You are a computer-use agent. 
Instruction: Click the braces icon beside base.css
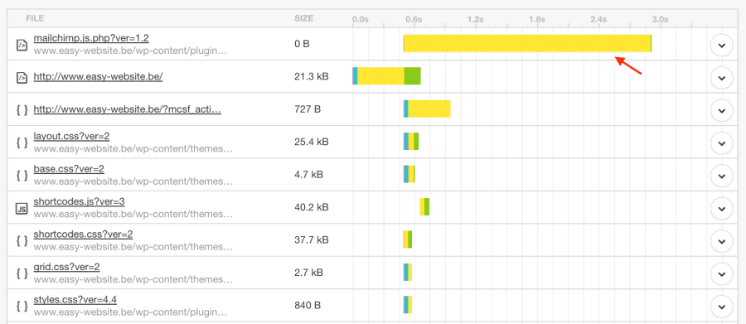(22, 176)
